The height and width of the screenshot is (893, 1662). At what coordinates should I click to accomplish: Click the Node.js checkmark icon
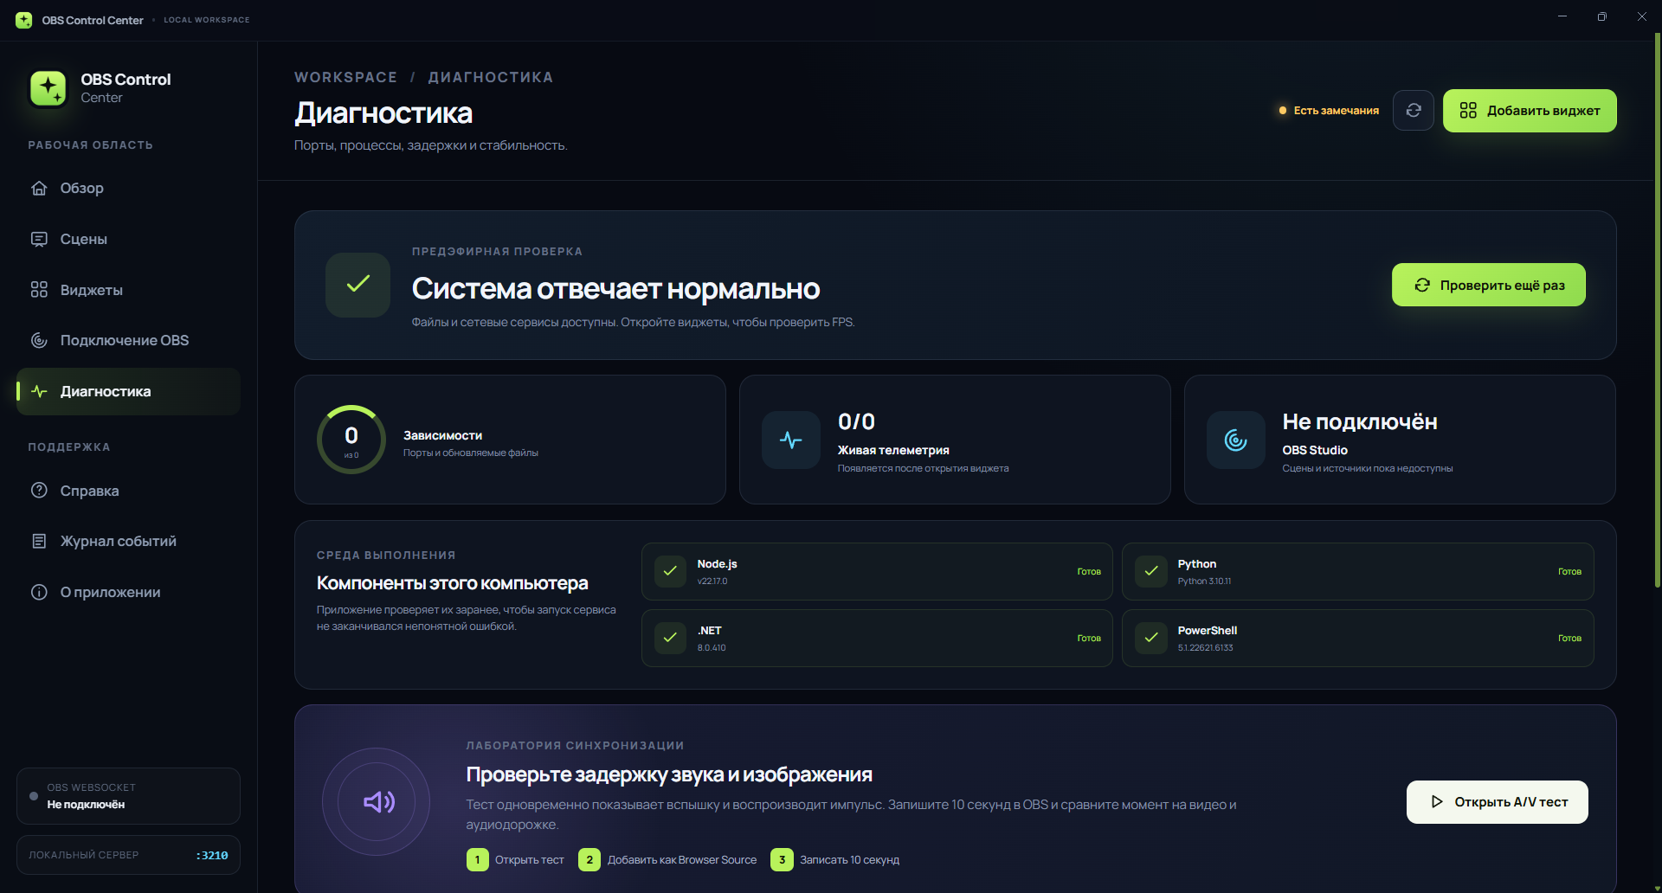tap(670, 571)
